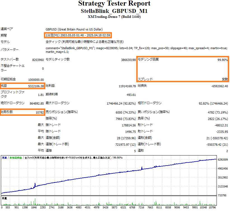Click the 残高 balance legend label
The image size is (230, 212).
pos(4,158)
